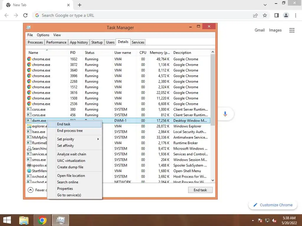Choose End task in context menu
The height and width of the screenshot is (226, 302).
pyautogui.click(x=75, y=124)
